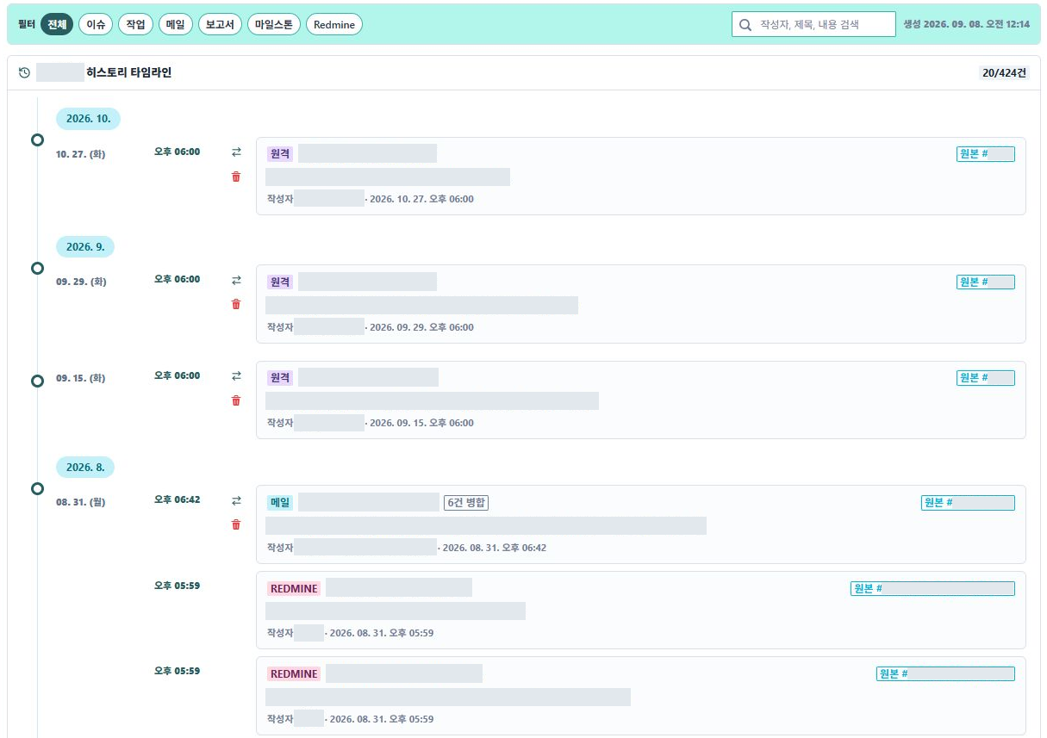
Task: Show only 메일 items using the filter chip
Action: [176, 25]
